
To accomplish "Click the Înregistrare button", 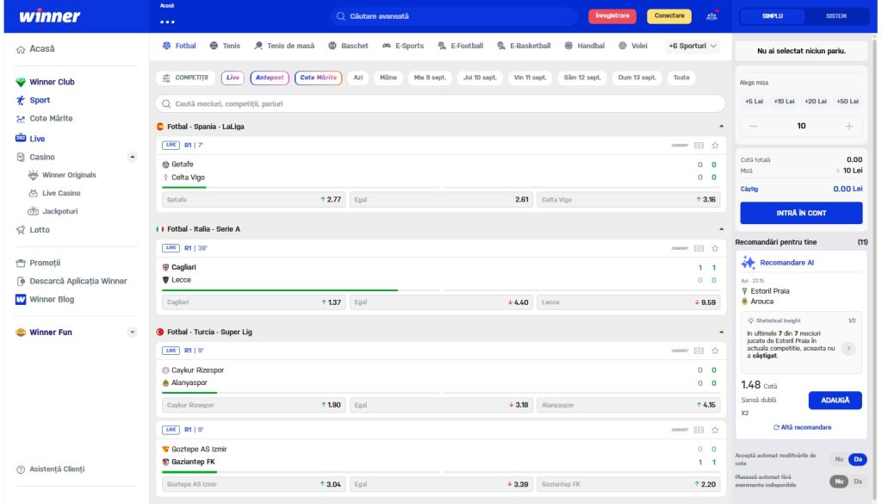I will [x=612, y=16].
